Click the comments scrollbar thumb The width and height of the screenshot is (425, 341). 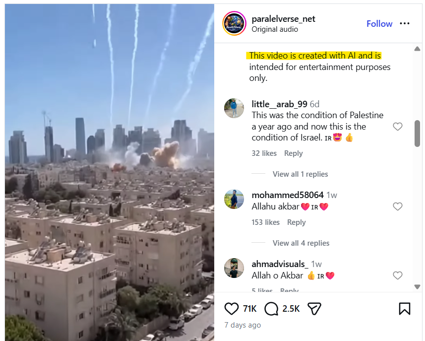pyautogui.click(x=418, y=134)
